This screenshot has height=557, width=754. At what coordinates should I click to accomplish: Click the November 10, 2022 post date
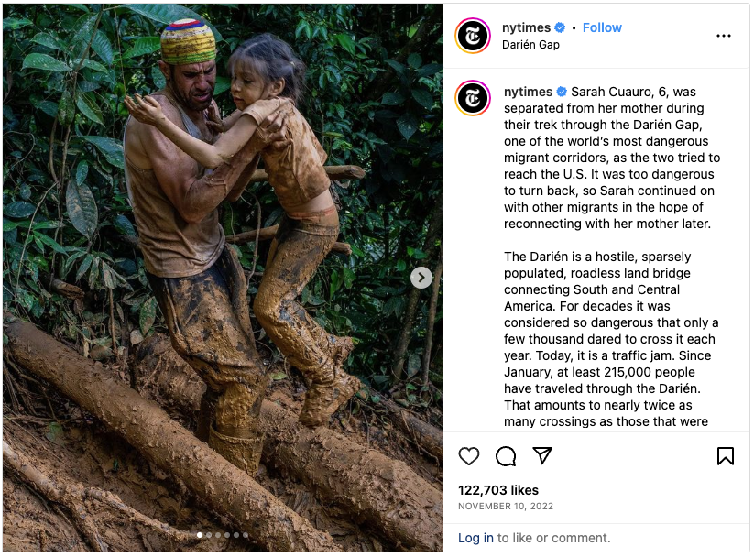point(506,506)
